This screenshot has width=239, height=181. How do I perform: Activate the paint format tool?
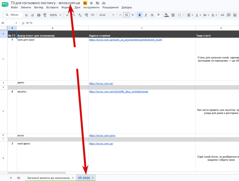click(x=45, y=15)
